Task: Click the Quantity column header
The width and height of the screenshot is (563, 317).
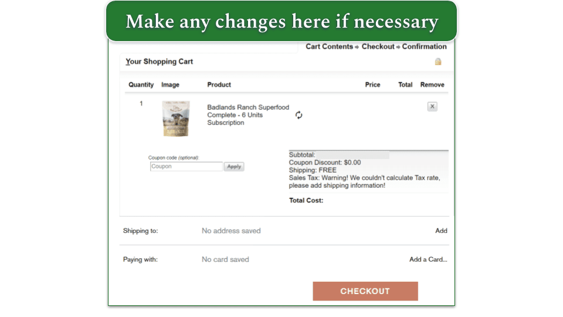Action: pyautogui.click(x=141, y=85)
